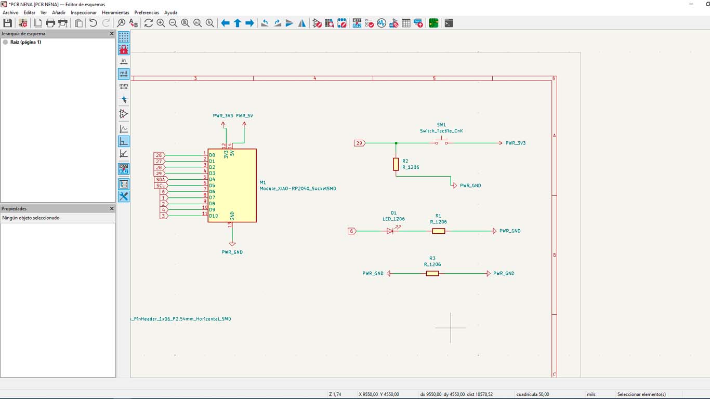Open the symbol editor
This screenshot has height=399, width=710.
[317, 23]
